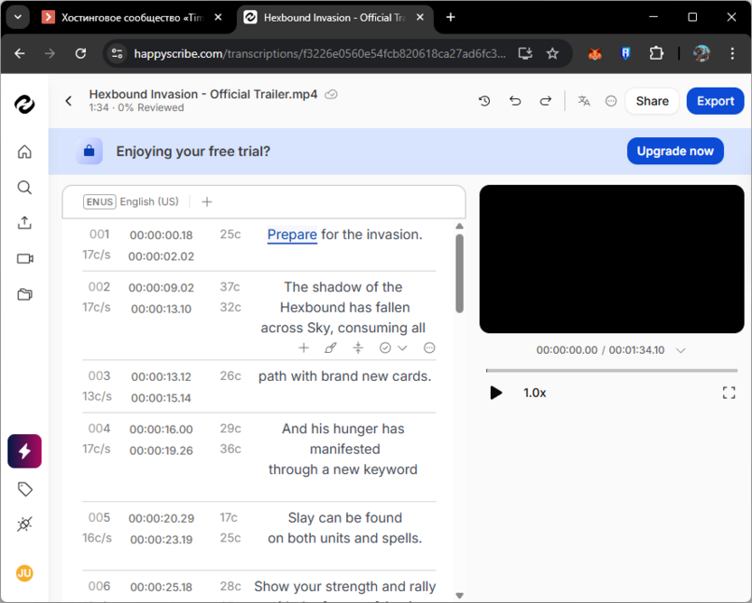Add subtitle below segment 002
Screen dimensions: 752x603
[304, 348]
